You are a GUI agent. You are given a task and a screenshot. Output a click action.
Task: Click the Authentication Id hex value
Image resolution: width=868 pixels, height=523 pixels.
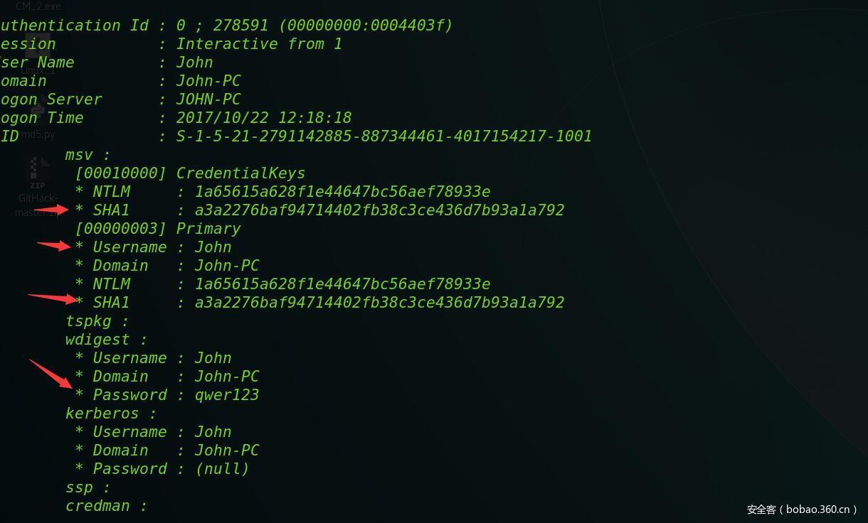366,26
